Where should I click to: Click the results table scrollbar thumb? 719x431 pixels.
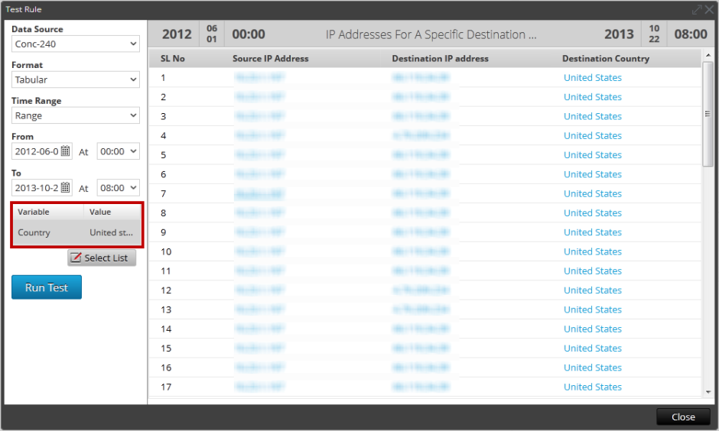click(x=708, y=114)
